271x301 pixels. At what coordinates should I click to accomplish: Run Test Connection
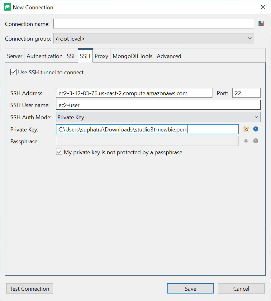click(30, 288)
